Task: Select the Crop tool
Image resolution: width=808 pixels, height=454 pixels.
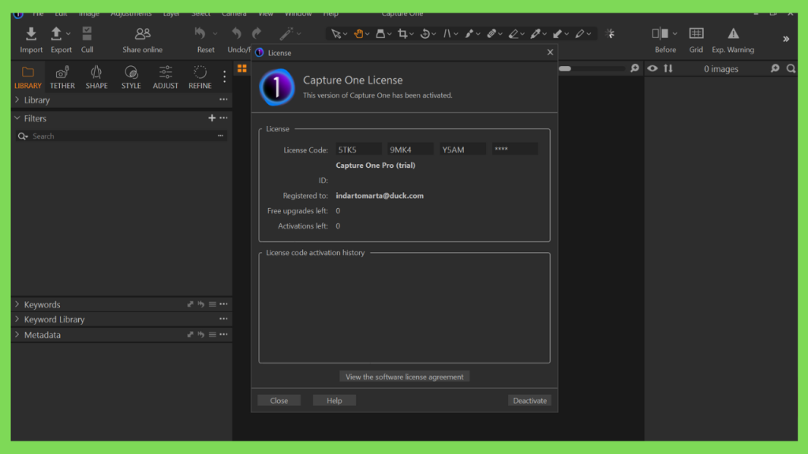Action: [x=402, y=34]
